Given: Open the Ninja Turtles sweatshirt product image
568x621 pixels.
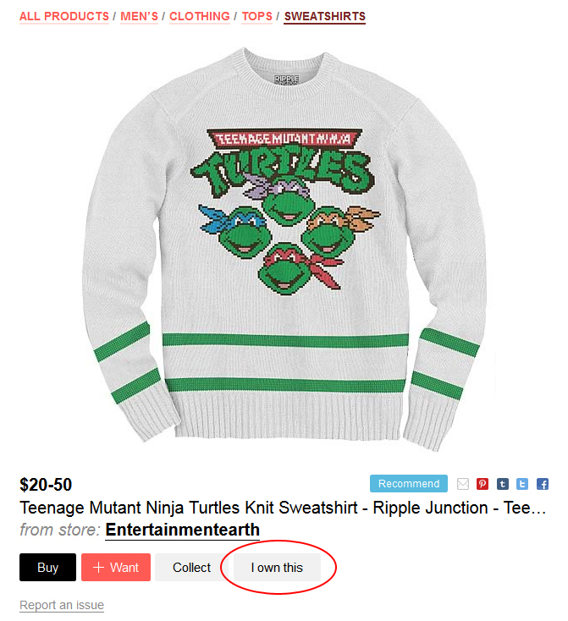Looking at the screenshot, I should [x=284, y=250].
